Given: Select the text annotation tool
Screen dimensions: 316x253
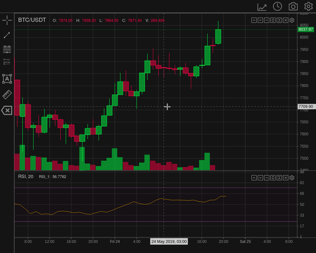Looking at the screenshot, I should pos(7,79).
